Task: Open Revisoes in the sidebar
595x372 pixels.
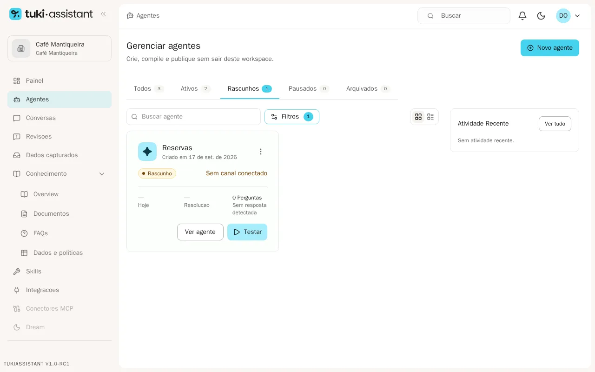Action: [x=59, y=137]
